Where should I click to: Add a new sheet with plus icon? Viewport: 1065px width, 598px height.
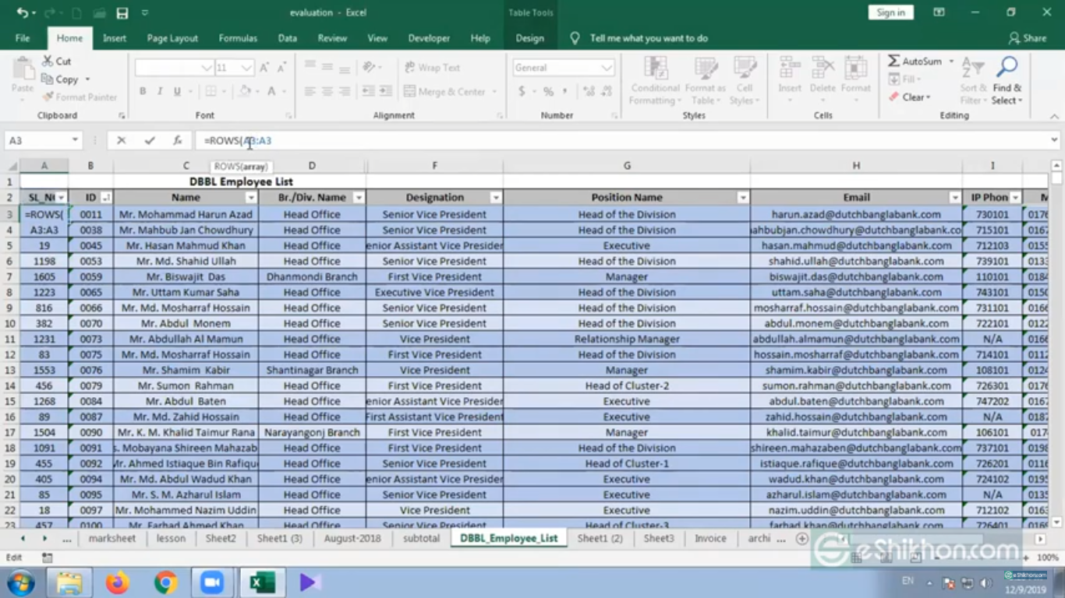tap(801, 539)
